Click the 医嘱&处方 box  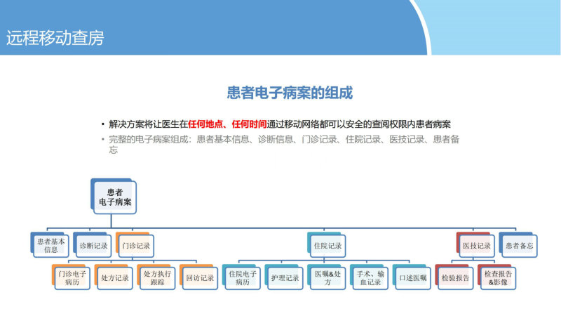327,278
